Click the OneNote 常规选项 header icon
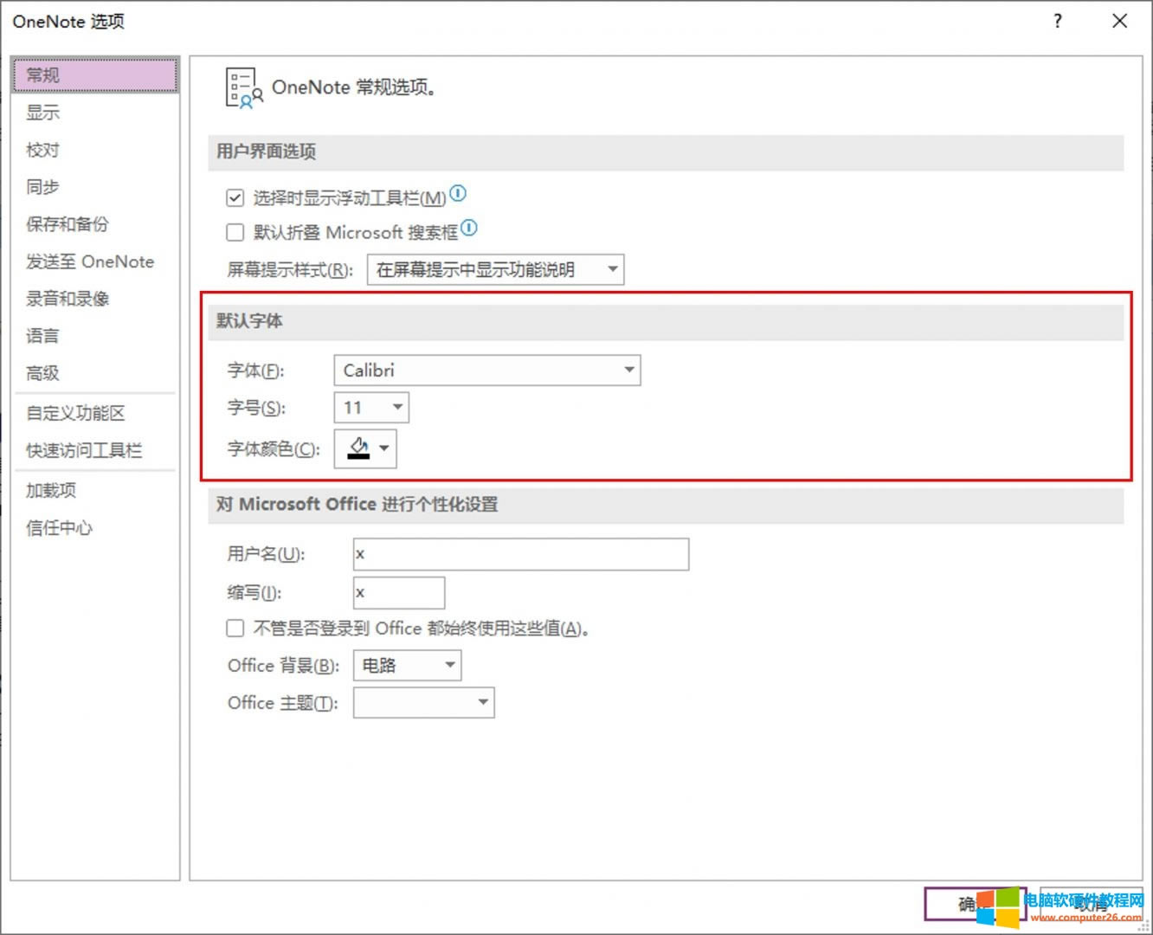1153x935 pixels. (x=243, y=88)
